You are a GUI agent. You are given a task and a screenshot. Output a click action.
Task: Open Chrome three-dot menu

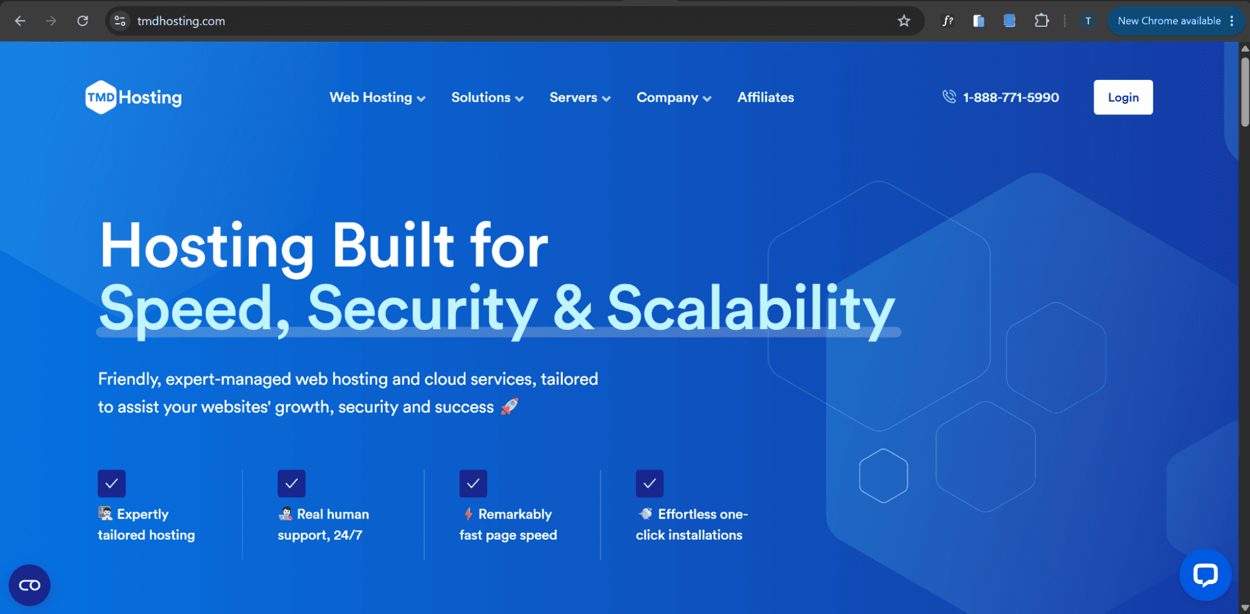1232,21
